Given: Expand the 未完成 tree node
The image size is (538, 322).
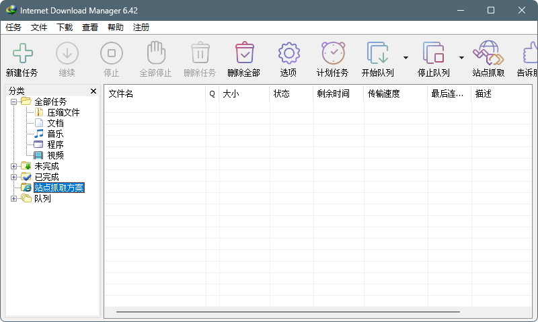Looking at the screenshot, I should point(14,166).
